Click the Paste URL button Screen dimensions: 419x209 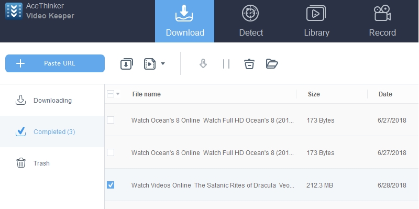click(x=55, y=63)
